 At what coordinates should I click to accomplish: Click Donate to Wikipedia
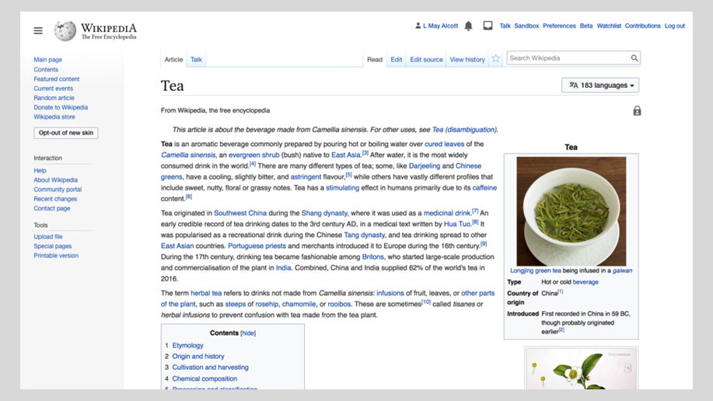coord(61,108)
